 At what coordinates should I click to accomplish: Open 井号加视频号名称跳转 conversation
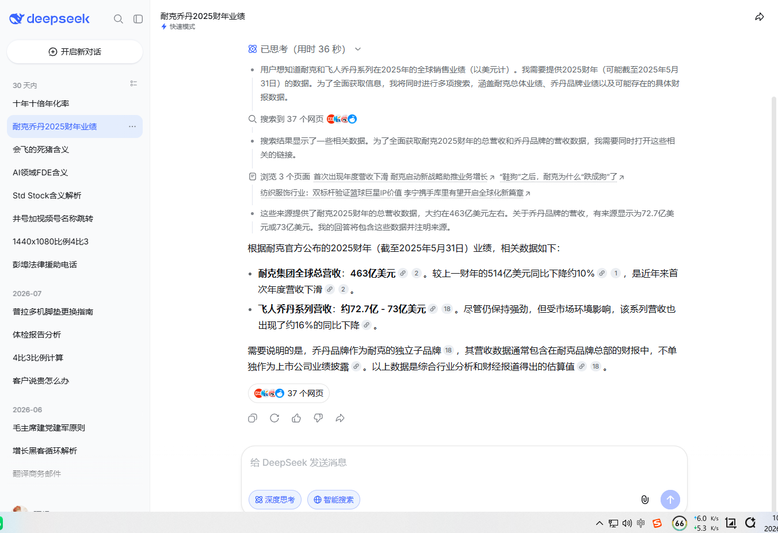[75, 218]
